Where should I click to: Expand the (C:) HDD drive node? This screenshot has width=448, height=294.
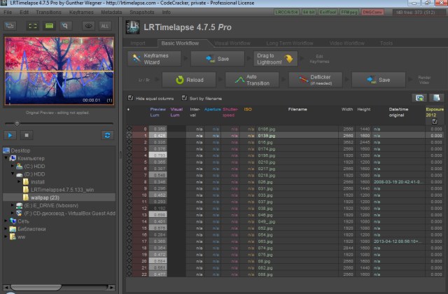[x=13, y=167]
